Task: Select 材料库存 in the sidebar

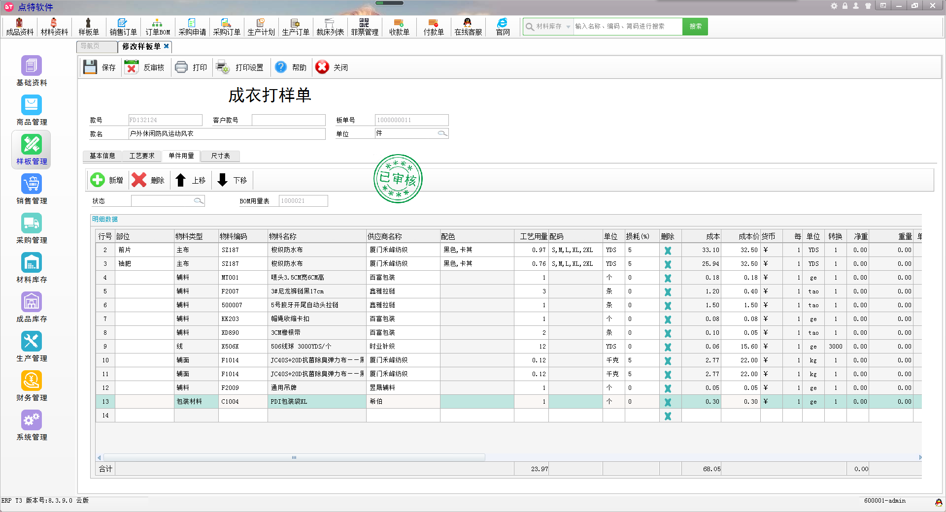Action: coord(32,268)
